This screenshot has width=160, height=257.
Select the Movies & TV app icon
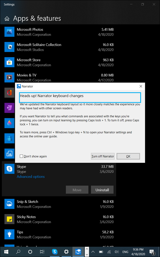click(x=9, y=77)
